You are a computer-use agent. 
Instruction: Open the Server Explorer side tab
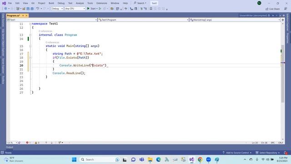(x=3, y=66)
